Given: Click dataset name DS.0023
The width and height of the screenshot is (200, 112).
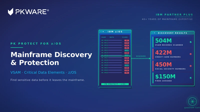Looking at the screenshot, I should (105, 73).
